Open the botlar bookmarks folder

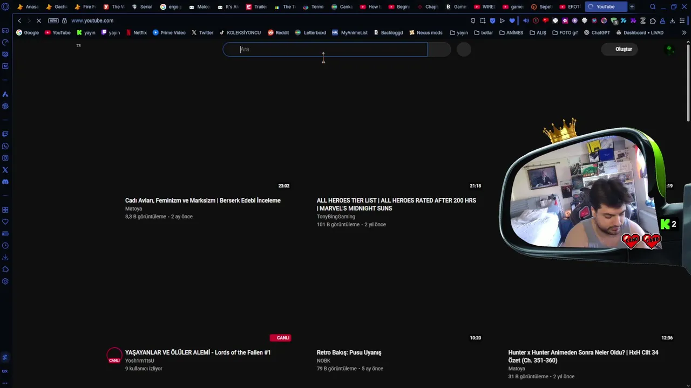(484, 32)
